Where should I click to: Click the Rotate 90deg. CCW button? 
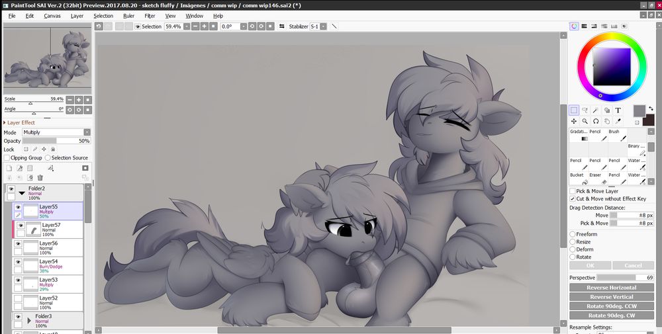tap(611, 306)
